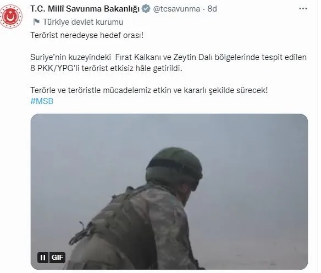Click the government flag icon
The width and height of the screenshot is (321, 273).
tap(36, 21)
